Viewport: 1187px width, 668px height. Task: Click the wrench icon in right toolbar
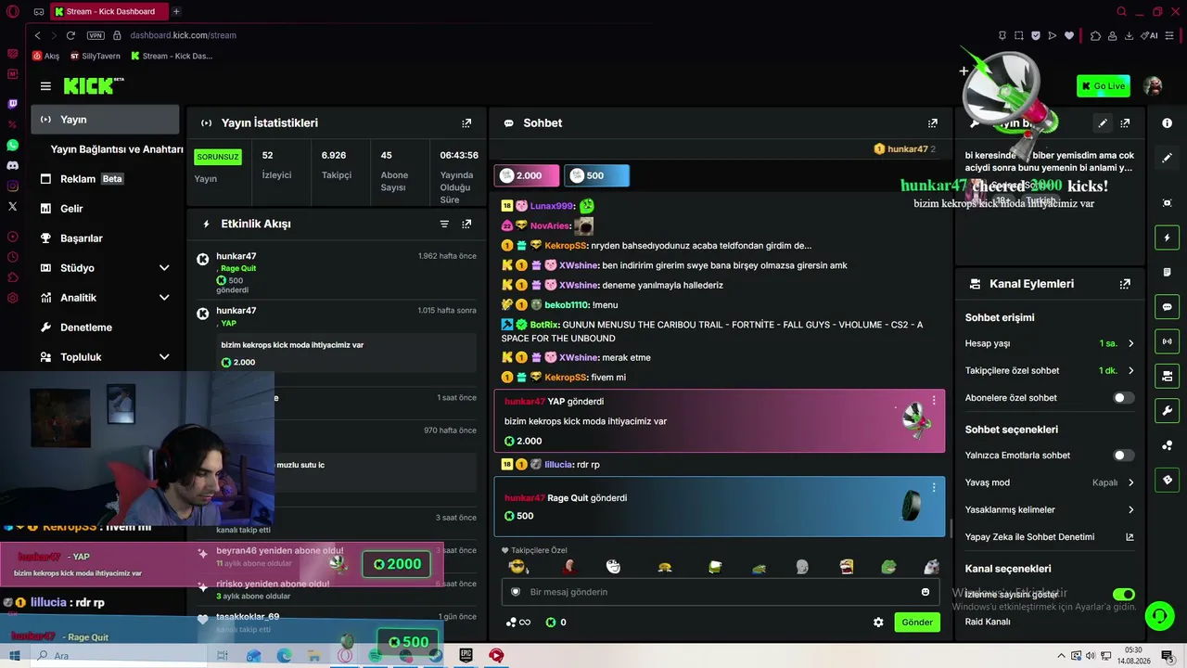coord(1167,410)
